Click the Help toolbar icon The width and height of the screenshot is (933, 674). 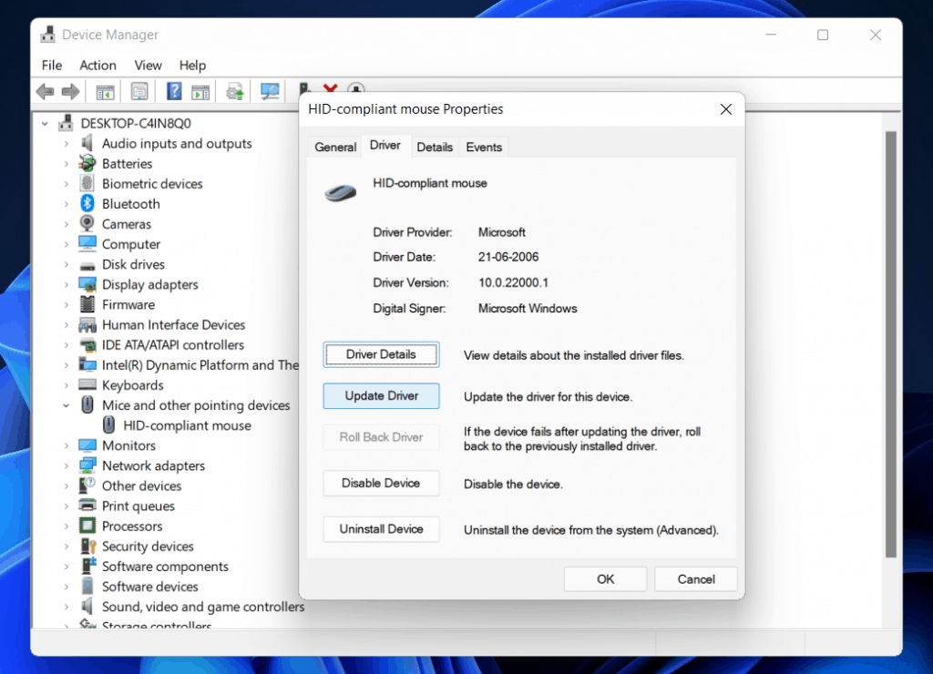coord(173,91)
